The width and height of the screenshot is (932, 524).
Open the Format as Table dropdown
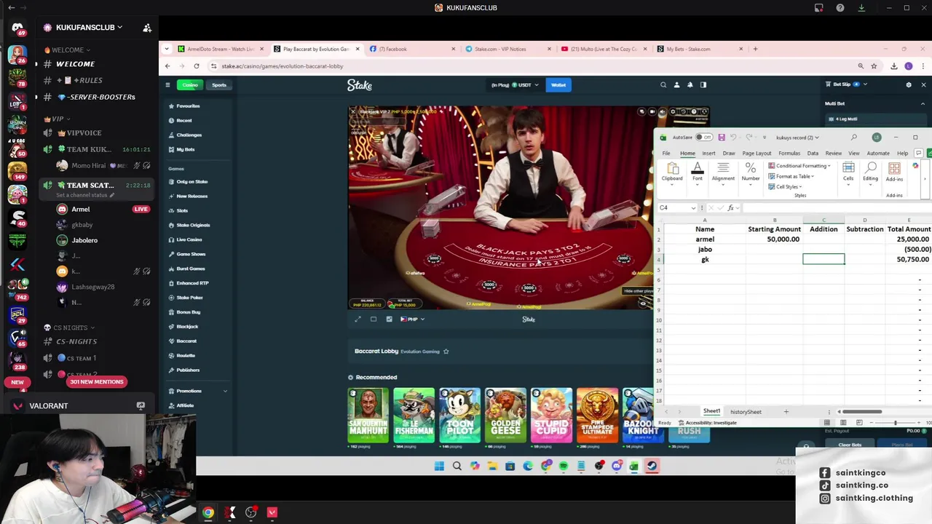click(791, 176)
